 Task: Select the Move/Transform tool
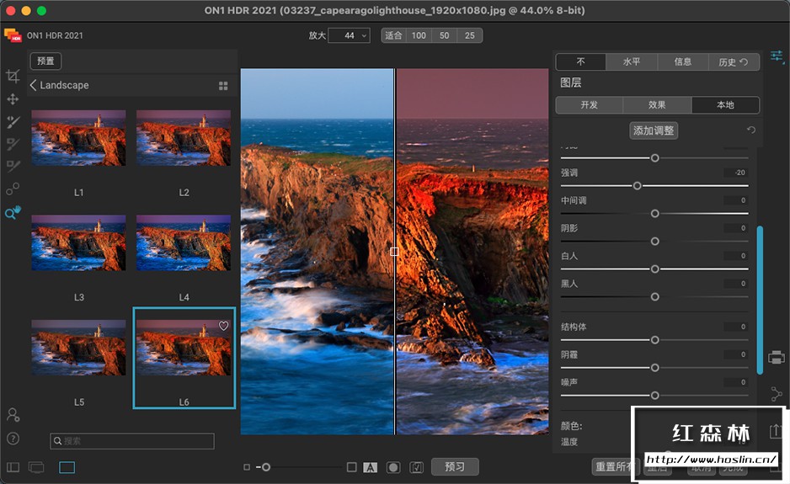pos(13,99)
